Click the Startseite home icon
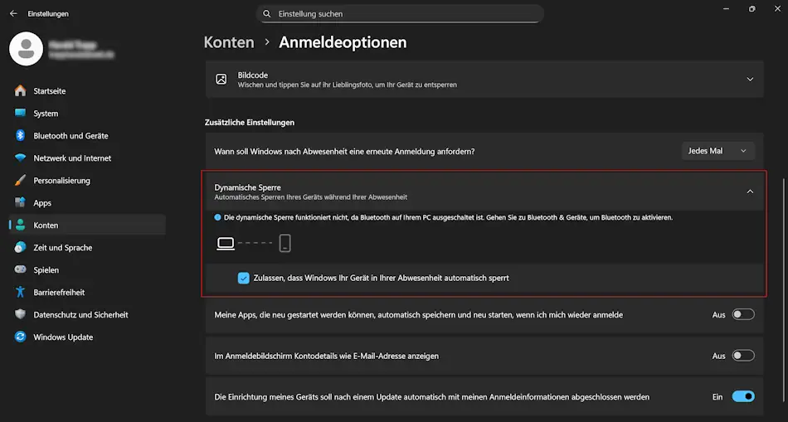The height and width of the screenshot is (422, 788). pyautogui.click(x=20, y=91)
